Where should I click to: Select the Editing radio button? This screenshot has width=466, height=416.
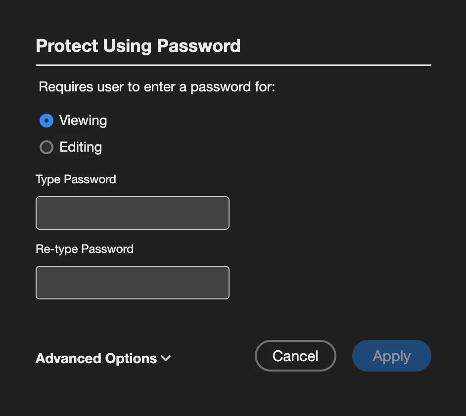tap(47, 147)
